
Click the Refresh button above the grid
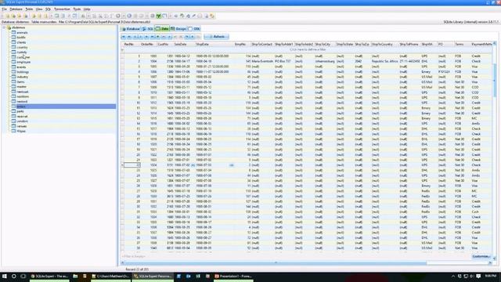[x=216, y=37]
